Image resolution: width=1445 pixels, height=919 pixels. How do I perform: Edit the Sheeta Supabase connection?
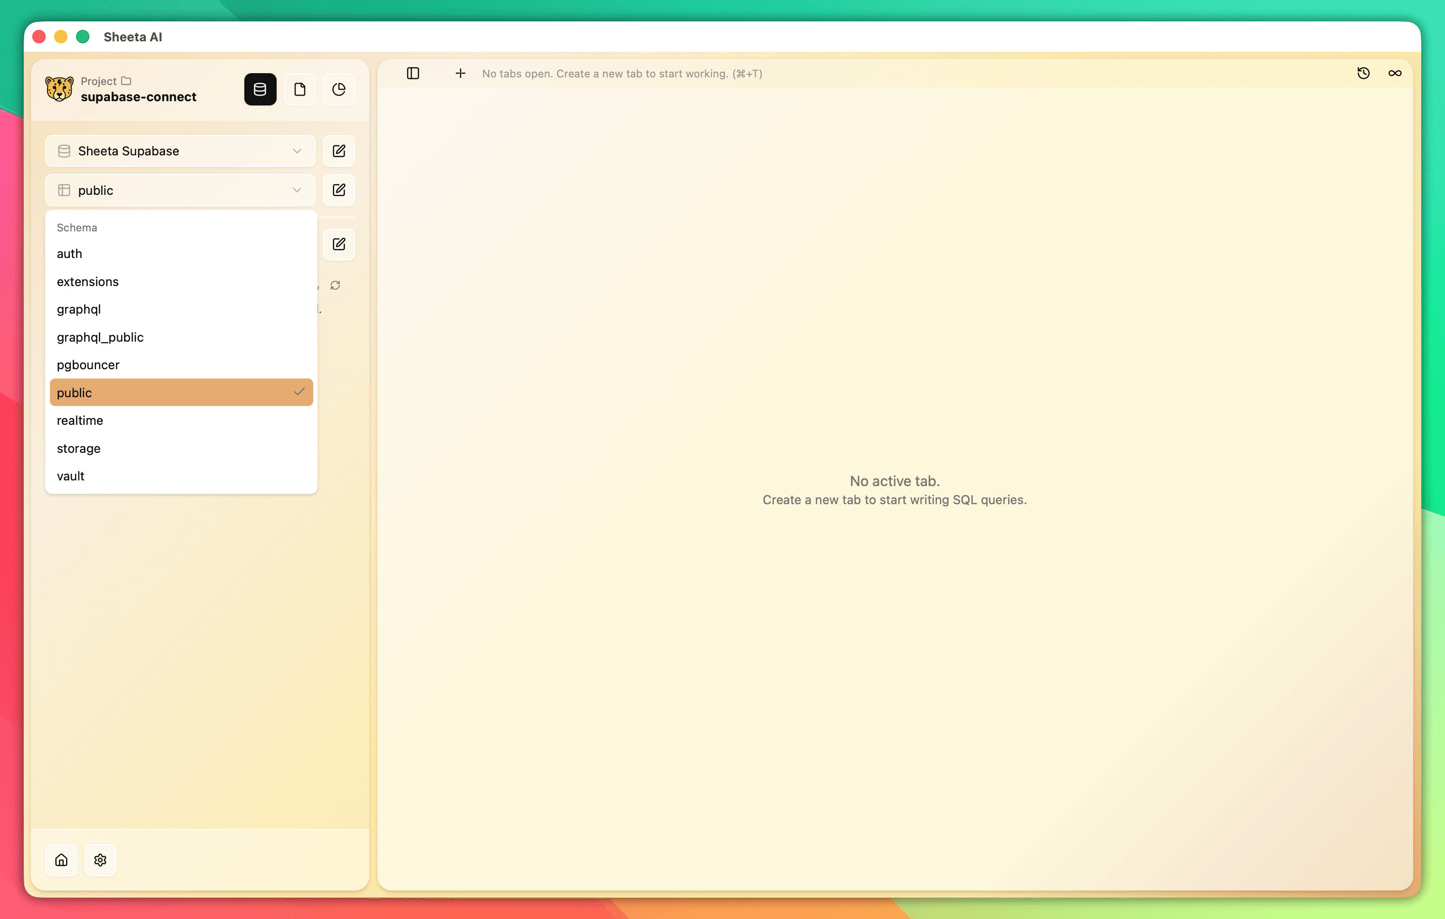tap(339, 151)
